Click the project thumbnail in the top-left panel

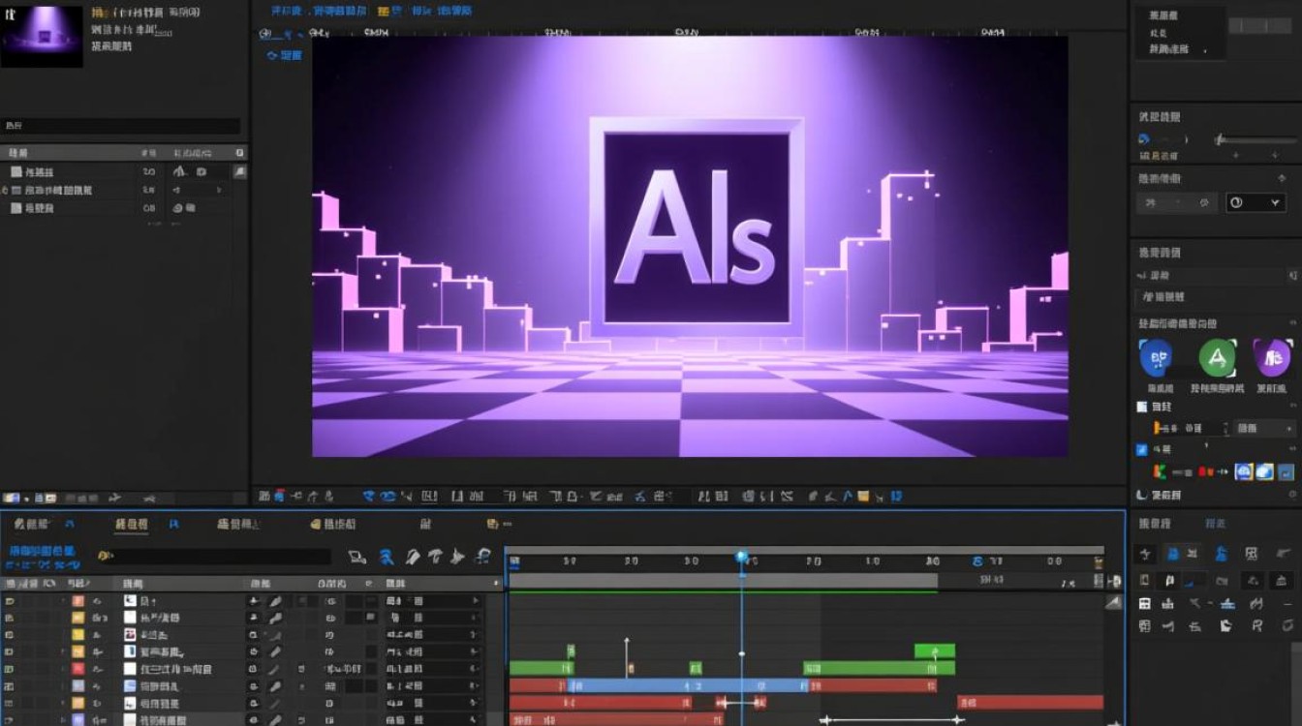click(42, 36)
